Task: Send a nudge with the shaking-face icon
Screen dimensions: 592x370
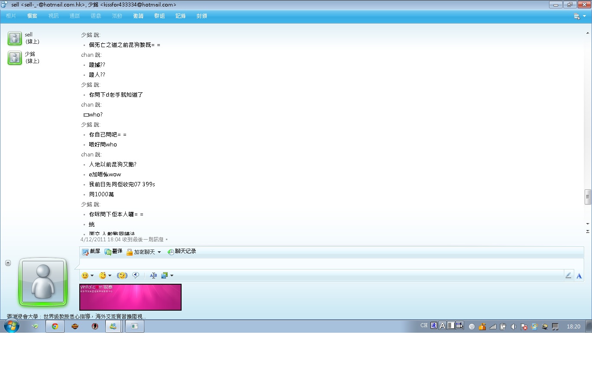Action: (122, 276)
